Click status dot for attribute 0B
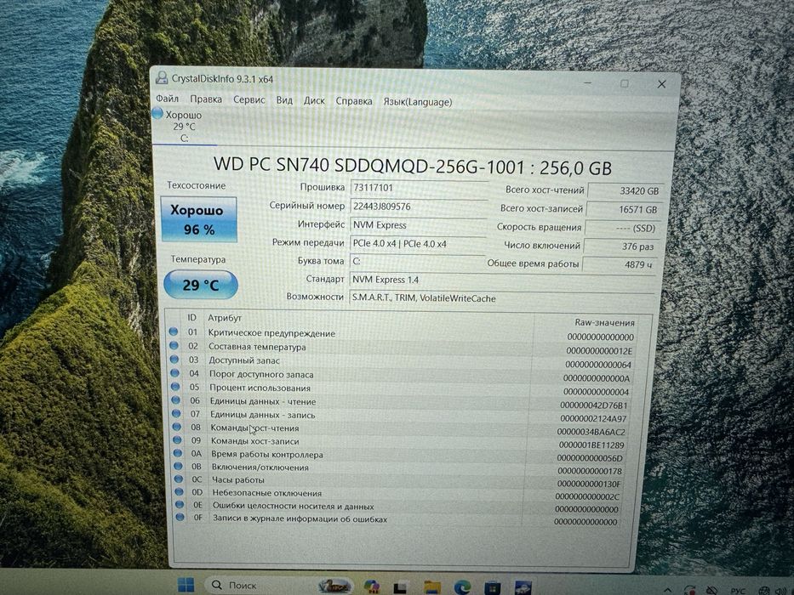Image resolution: width=794 pixels, height=595 pixels. coord(178,466)
